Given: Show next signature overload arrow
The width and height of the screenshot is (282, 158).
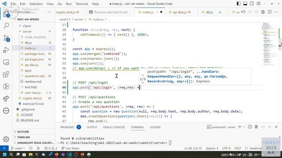Looking at the screenshot, I should click(x=143, y=83).
